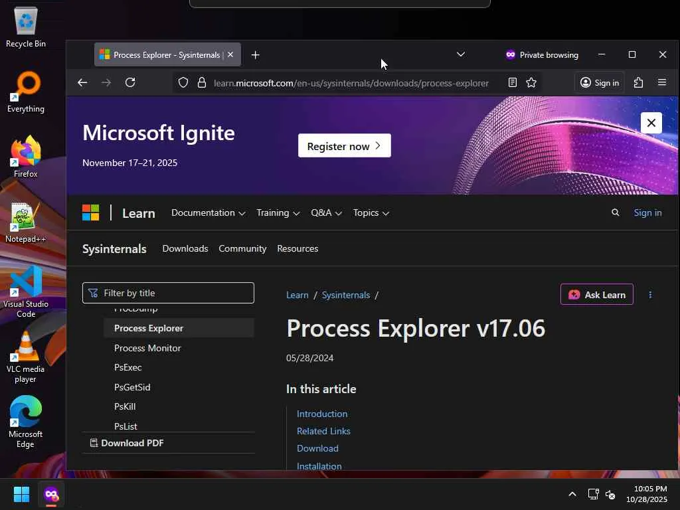This screenshot has height=510, width=680.
Task: Click the Private browsing indicator
Action: click(x=542, y=55)
